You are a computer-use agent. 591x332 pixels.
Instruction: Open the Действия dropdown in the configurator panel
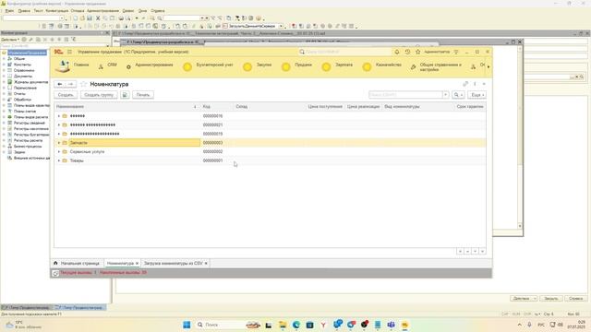click(10, 39)
